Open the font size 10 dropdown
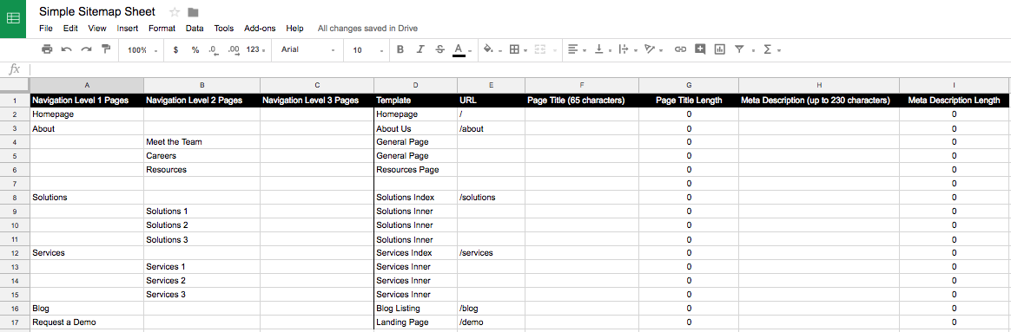The width and height of the screenshot is (1011, 332). (367, 49)
